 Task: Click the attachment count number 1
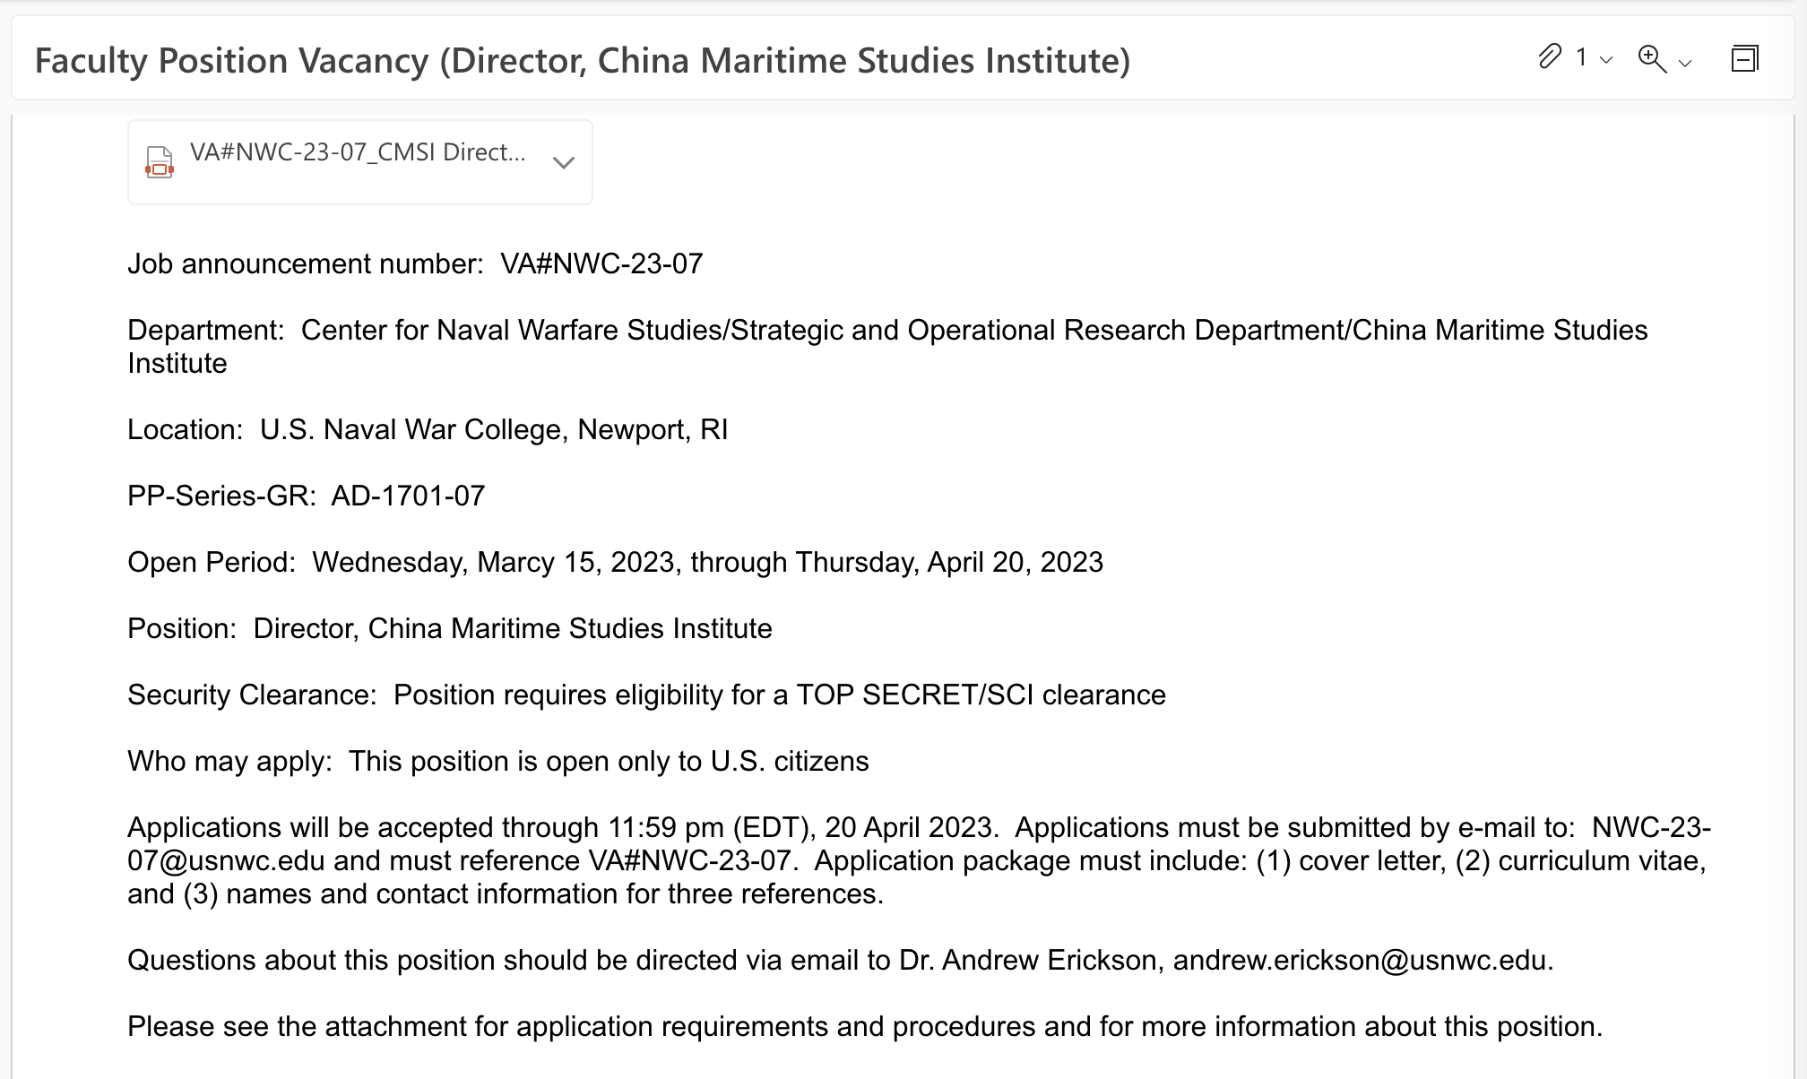1581,57
